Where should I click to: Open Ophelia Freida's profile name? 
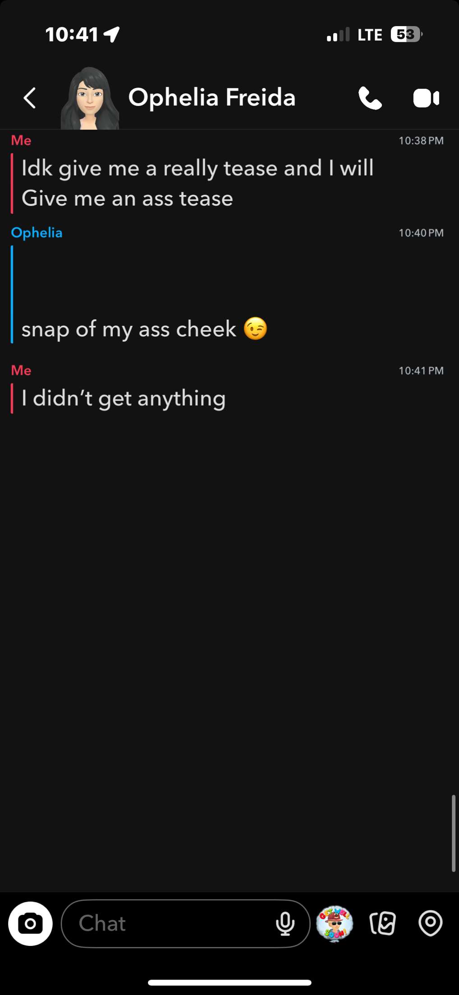point(212,97)
